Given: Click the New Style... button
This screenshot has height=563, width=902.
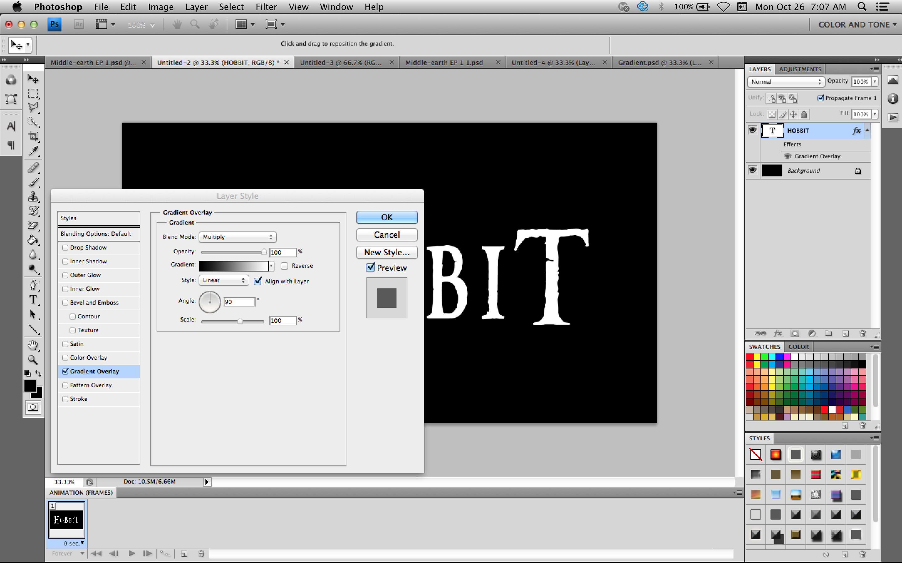Looking at the screenshot, I should (386, 252).
